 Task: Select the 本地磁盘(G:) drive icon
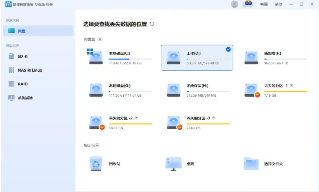[x=96, y=90]
